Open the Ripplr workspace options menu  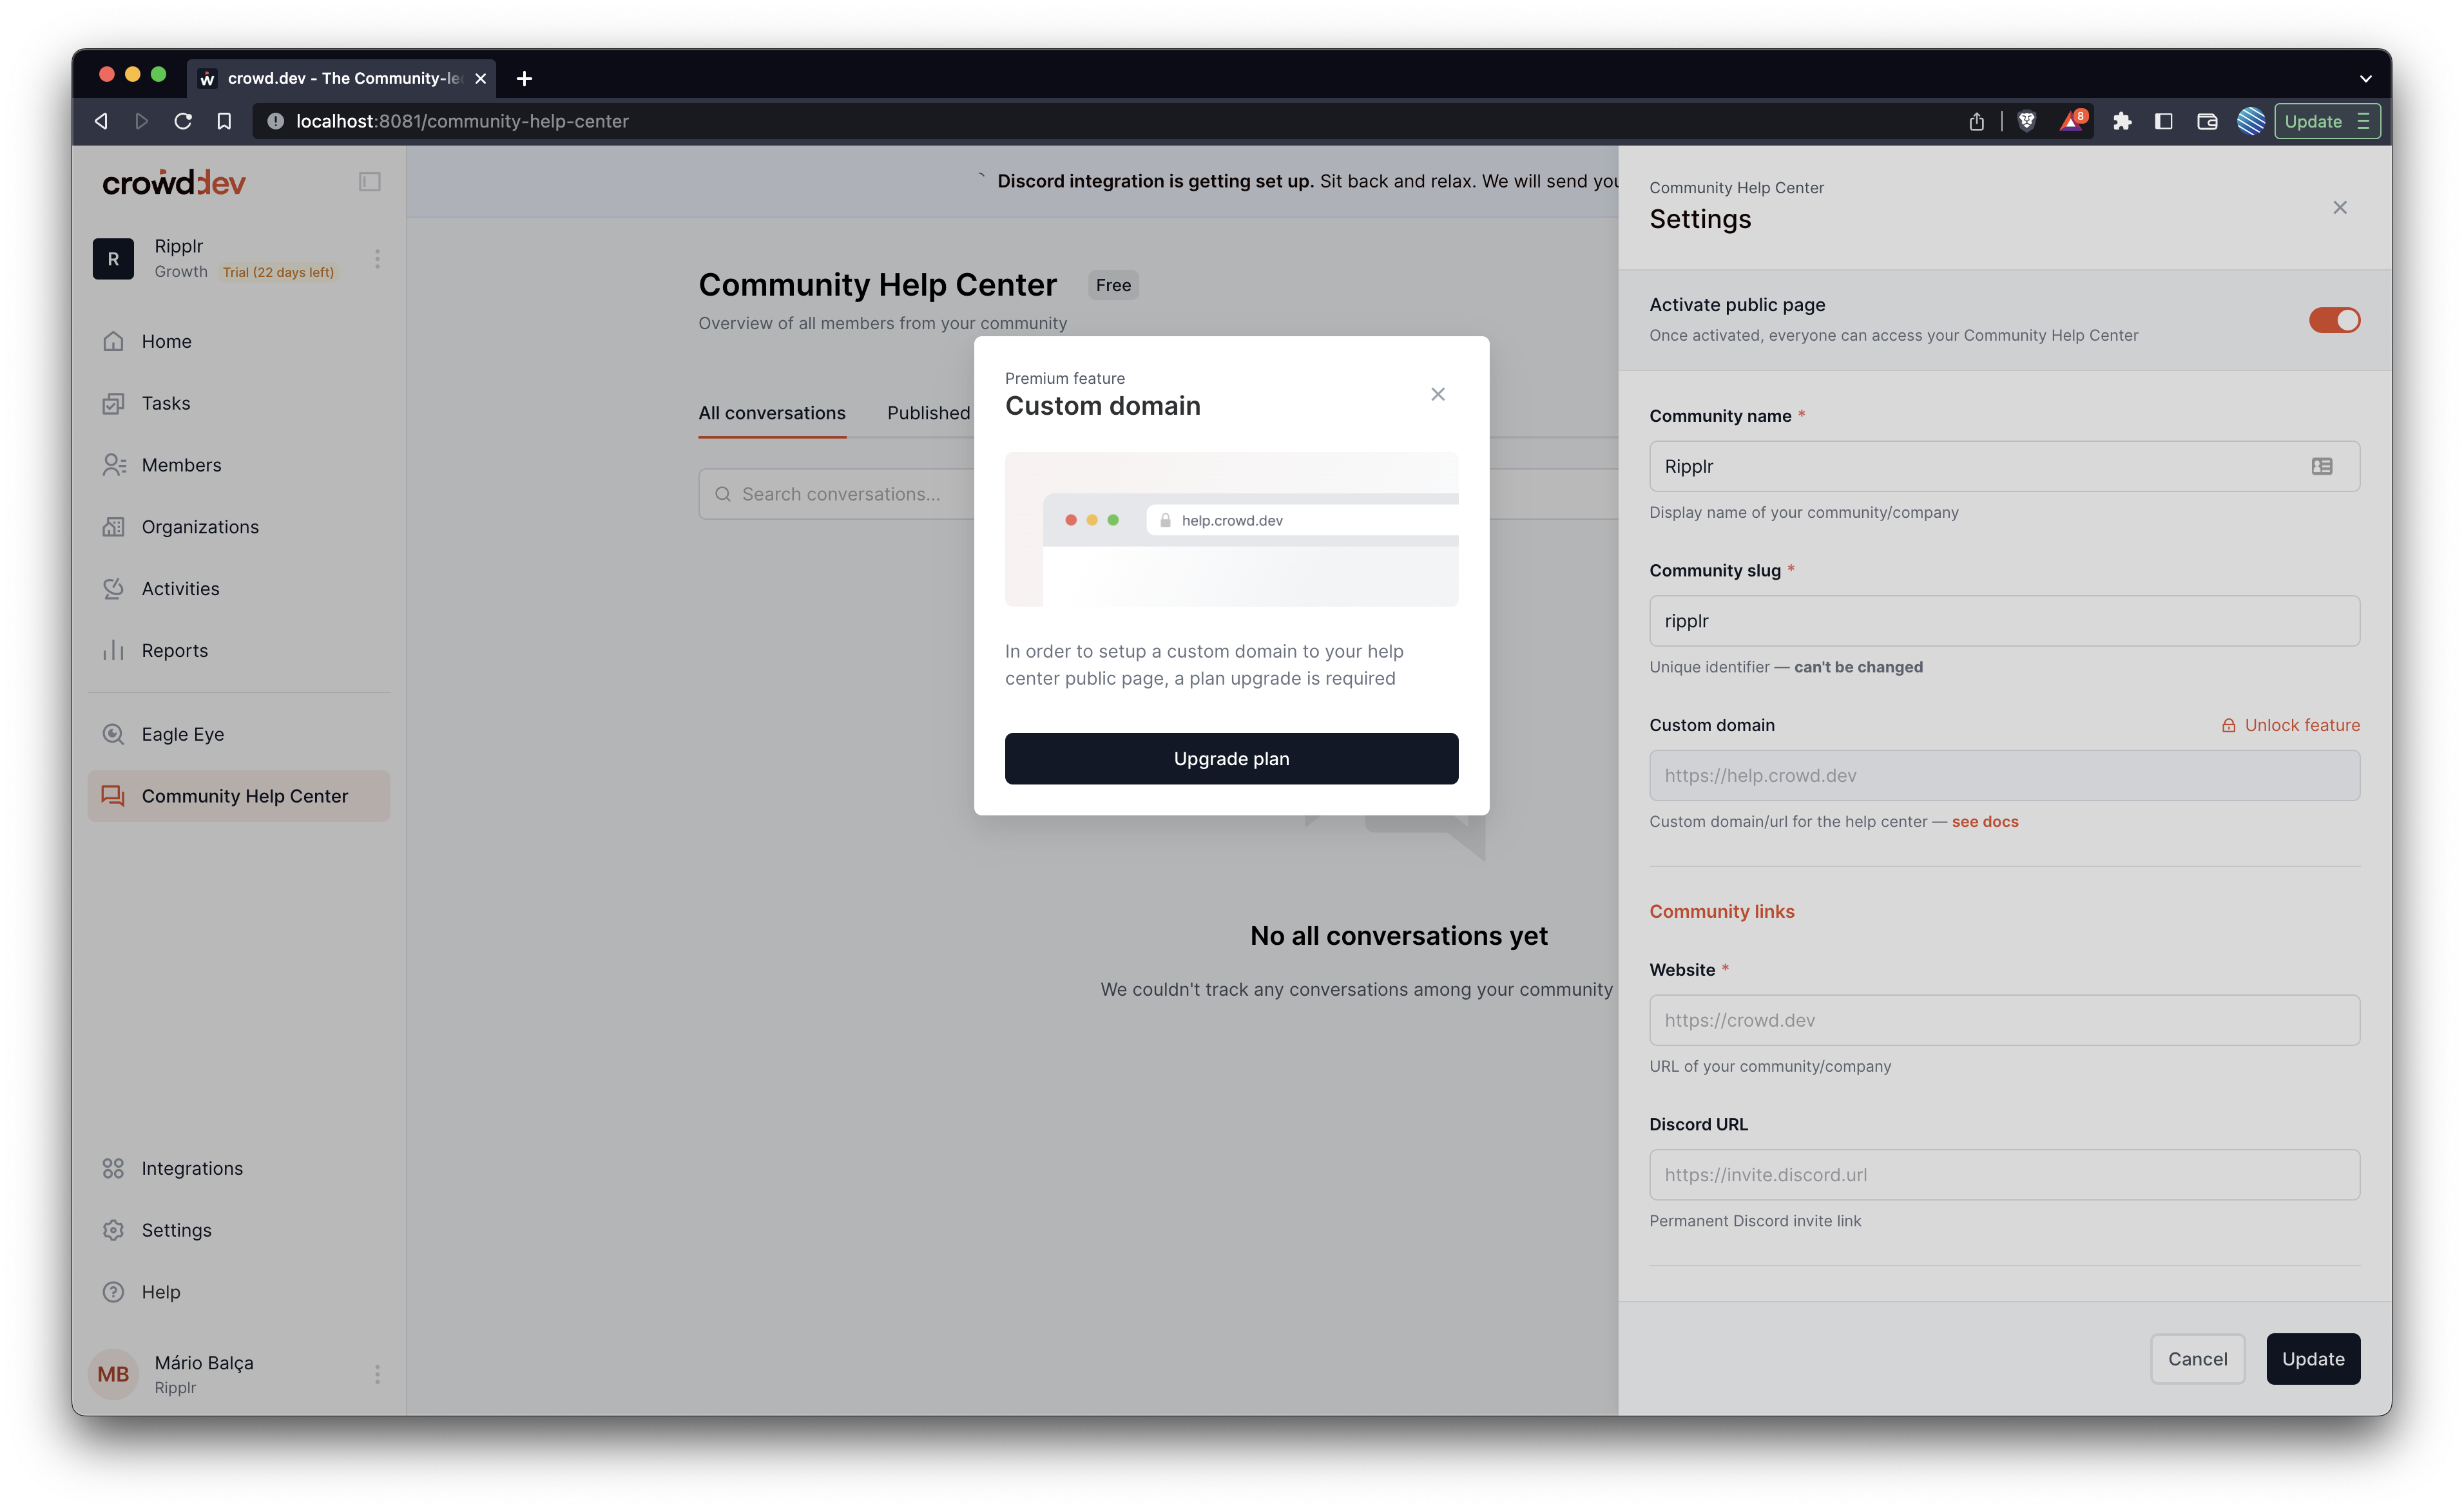(x=377, y=259)
